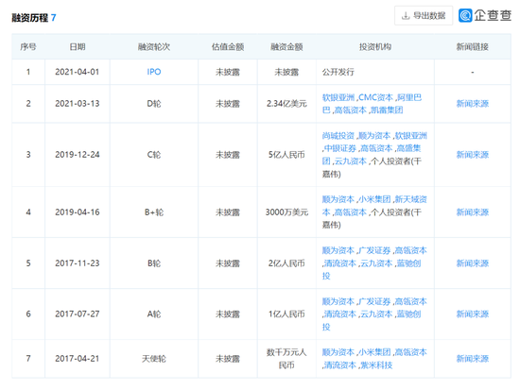Click 凯雷集团 investor link
520x390 pixels.
387,110
